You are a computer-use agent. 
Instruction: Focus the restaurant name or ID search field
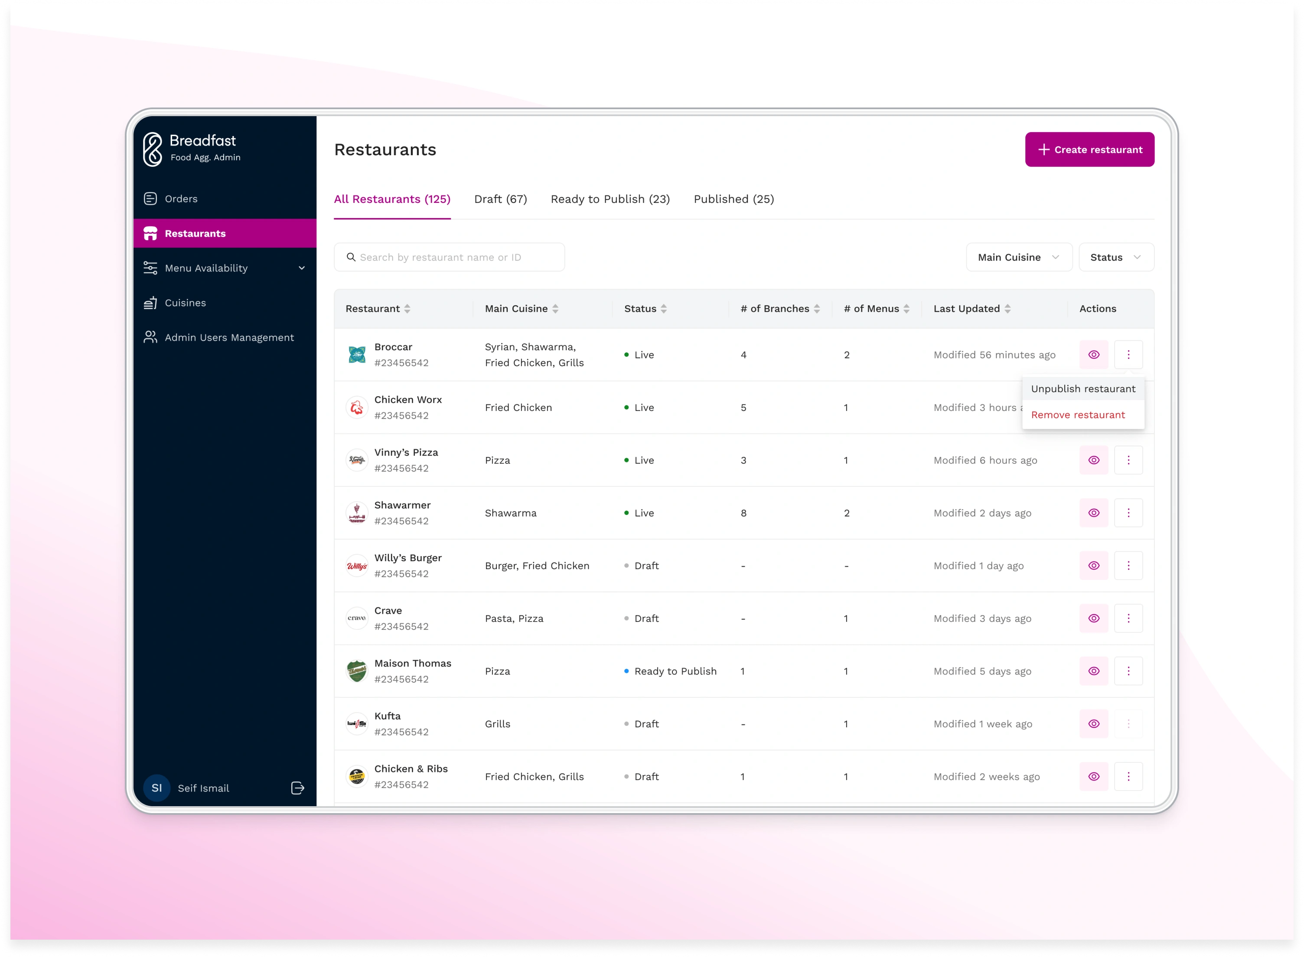[x=449, y=257]
